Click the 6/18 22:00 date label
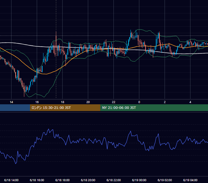Screen dimensions: 208x183 tap(114, 180)
